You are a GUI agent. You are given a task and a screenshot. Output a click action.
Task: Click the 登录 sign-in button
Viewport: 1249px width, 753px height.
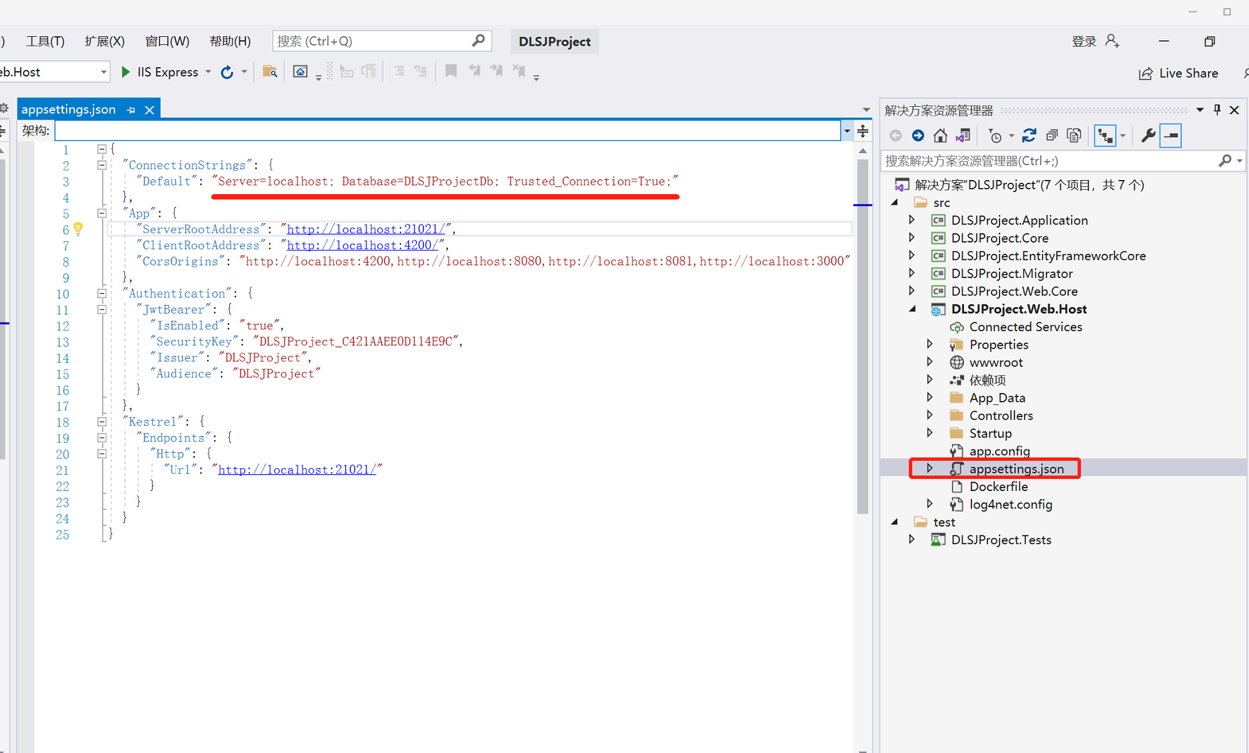[x=1084, y=41]
